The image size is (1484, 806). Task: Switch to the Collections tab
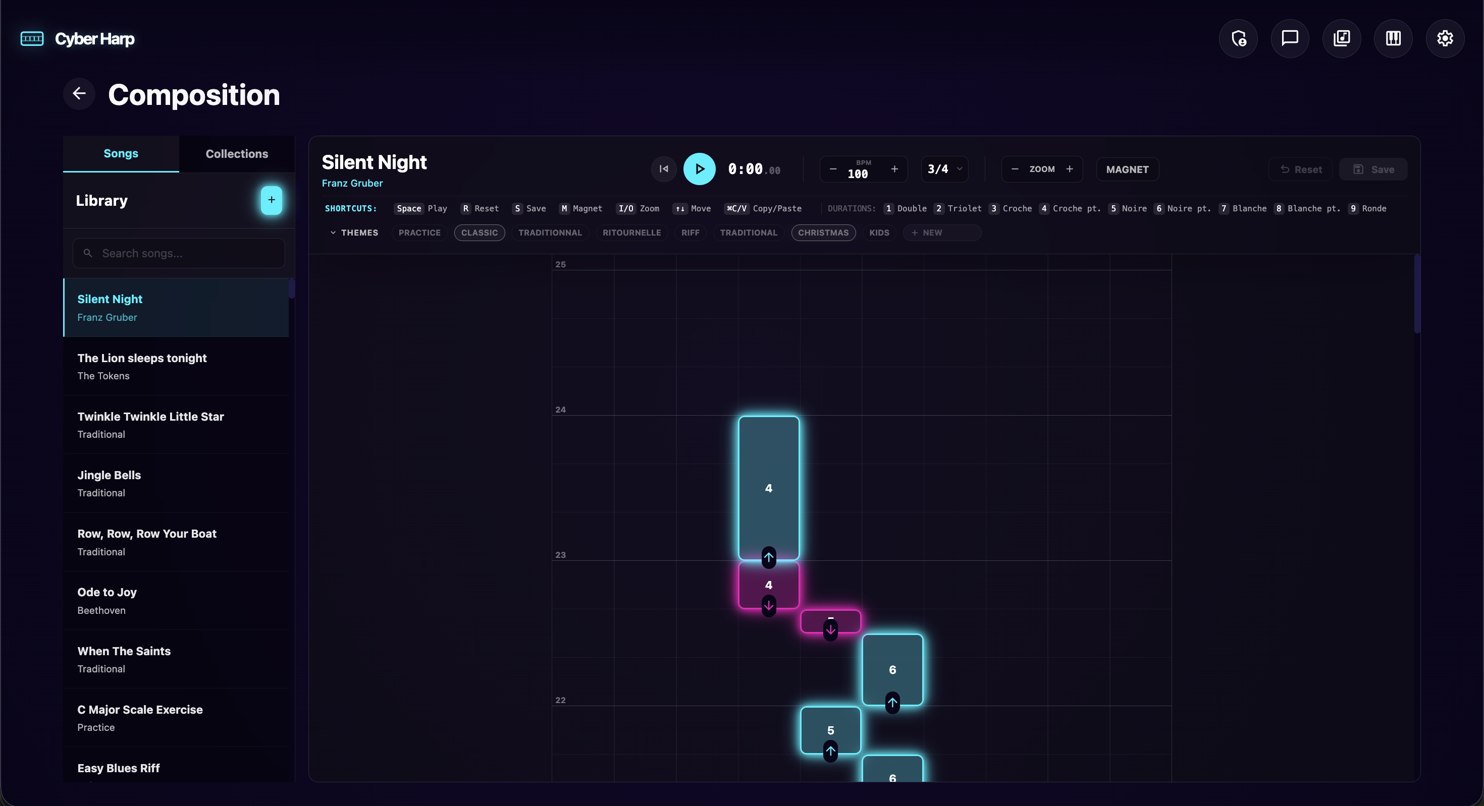pyautogui.click(x=236, y=154)
